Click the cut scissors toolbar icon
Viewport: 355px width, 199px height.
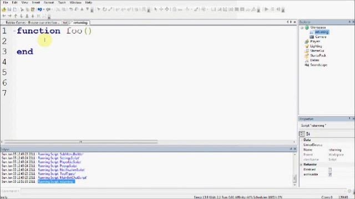point(22,9)
